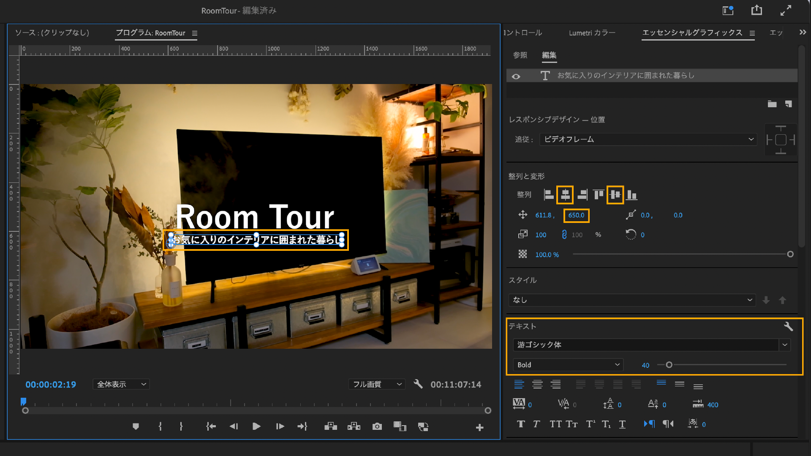Click the opacity slider handle
Image resolution: width=811 pixels, height=456 pixels.
point(790,254)
